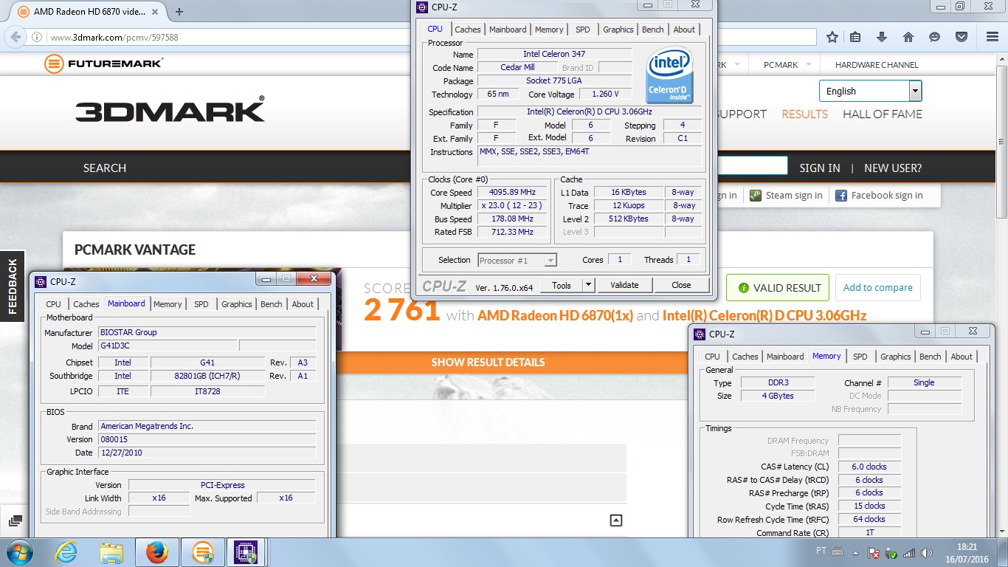Switch to Bench tab in top CPU-Z window

coord(653,30)
